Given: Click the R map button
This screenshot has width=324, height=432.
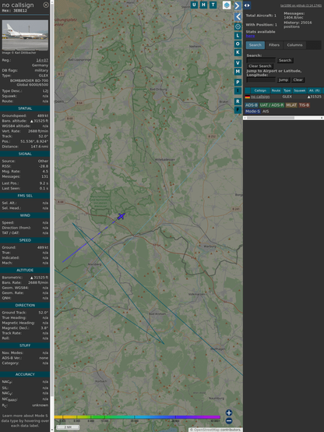Looking at the screenshot, I should (238, 101).
